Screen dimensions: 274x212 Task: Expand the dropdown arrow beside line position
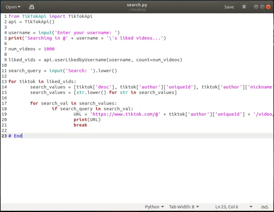coord(251,207)
